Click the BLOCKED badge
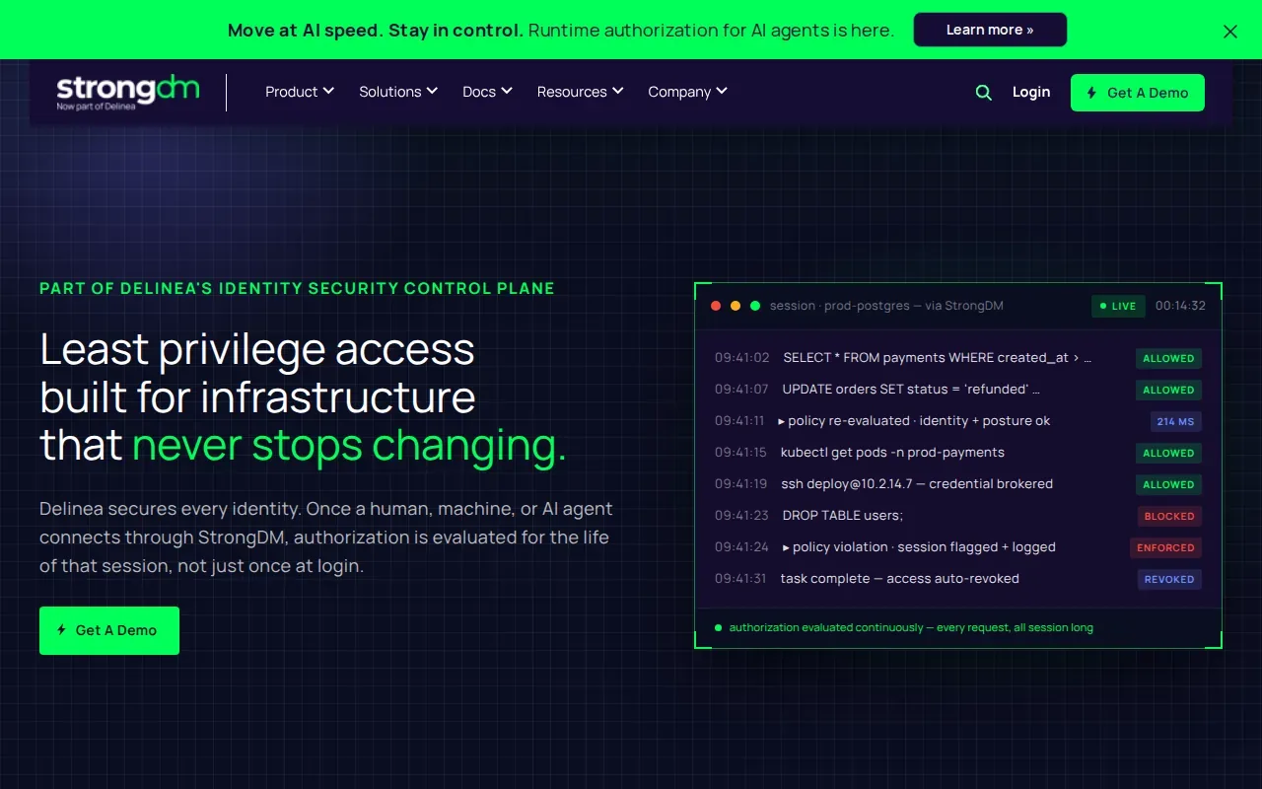Screen dimensions: 1262x789 [1169, 516]
